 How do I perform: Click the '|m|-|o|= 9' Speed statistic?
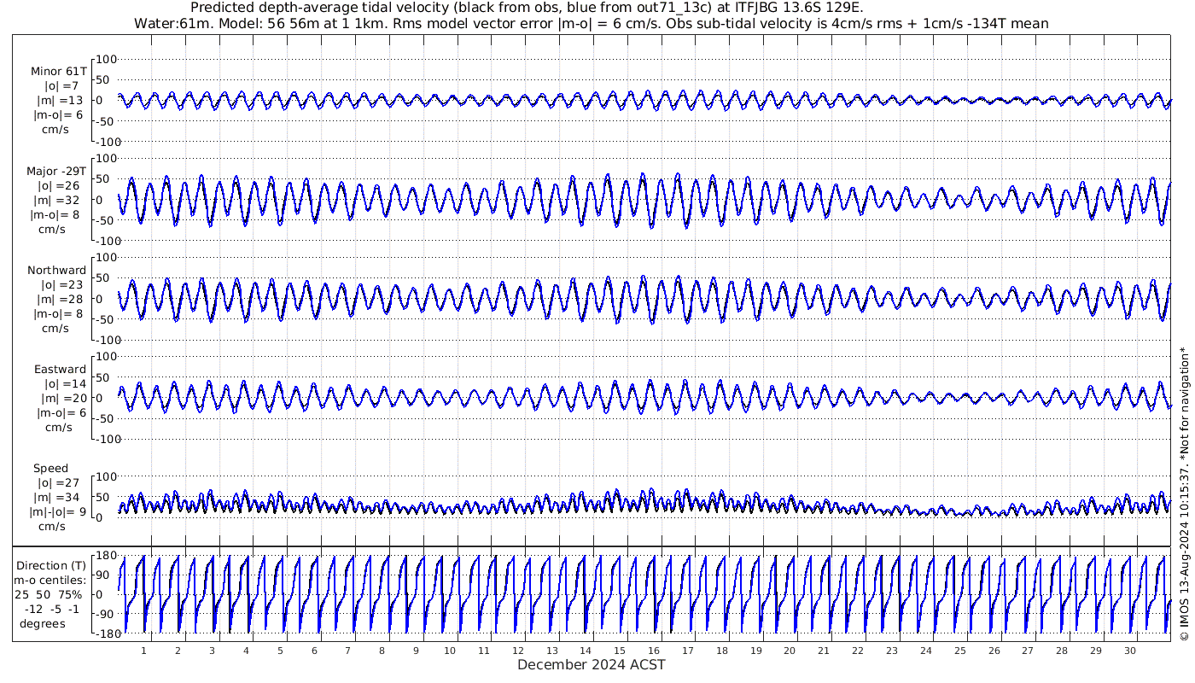[58, 512]
